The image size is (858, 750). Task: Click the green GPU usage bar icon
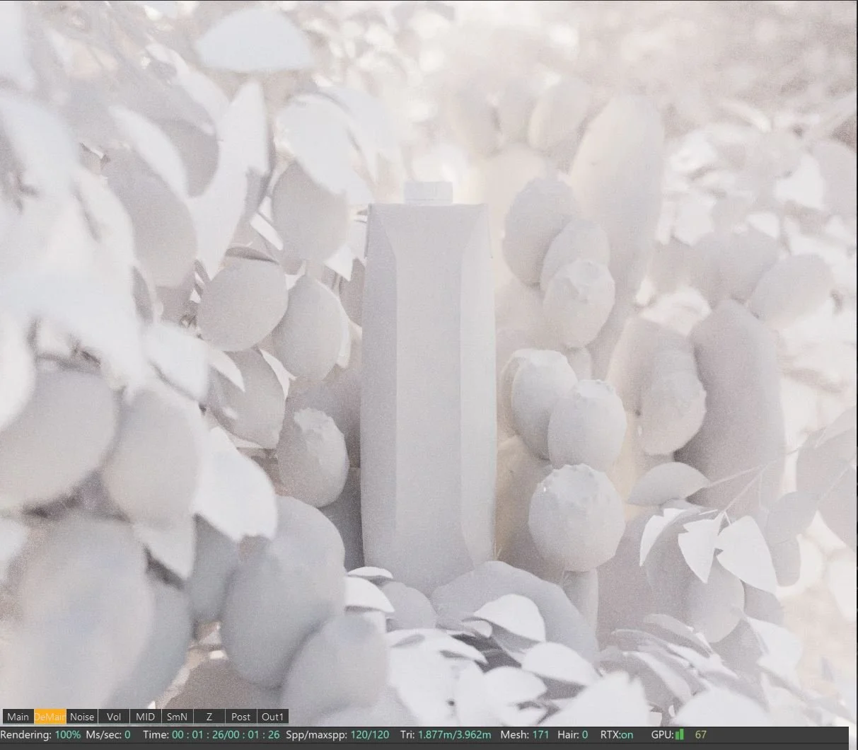[680, 735]
